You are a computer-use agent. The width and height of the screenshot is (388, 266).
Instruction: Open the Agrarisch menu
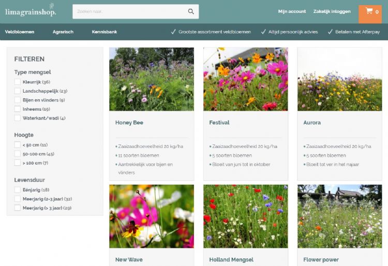[x=63, y=32]
